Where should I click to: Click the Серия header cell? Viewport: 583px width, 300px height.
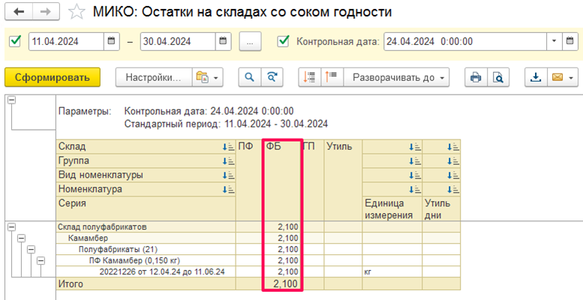pos(146,209)
